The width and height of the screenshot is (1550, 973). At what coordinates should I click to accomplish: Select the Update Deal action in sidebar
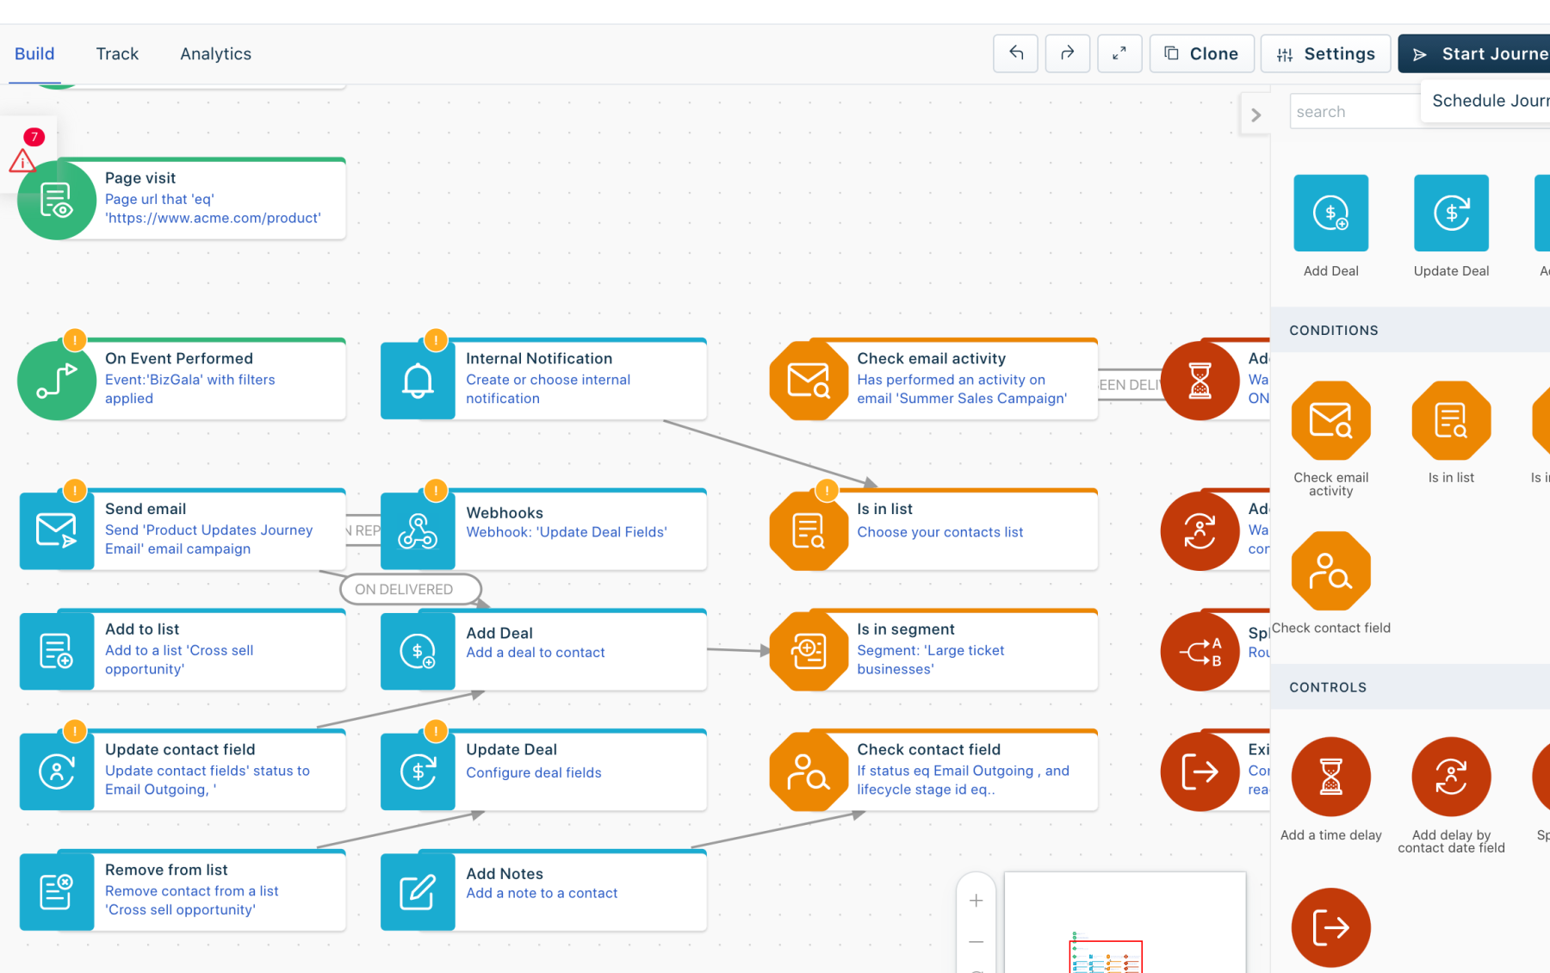(x=1451, y=213)
